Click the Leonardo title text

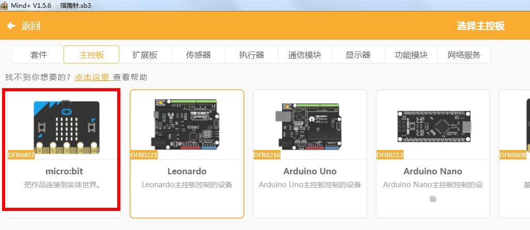(187, 171)
